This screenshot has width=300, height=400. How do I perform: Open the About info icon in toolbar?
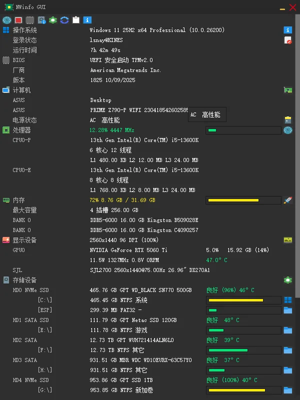pyautogui.click(x=87, y=20)
